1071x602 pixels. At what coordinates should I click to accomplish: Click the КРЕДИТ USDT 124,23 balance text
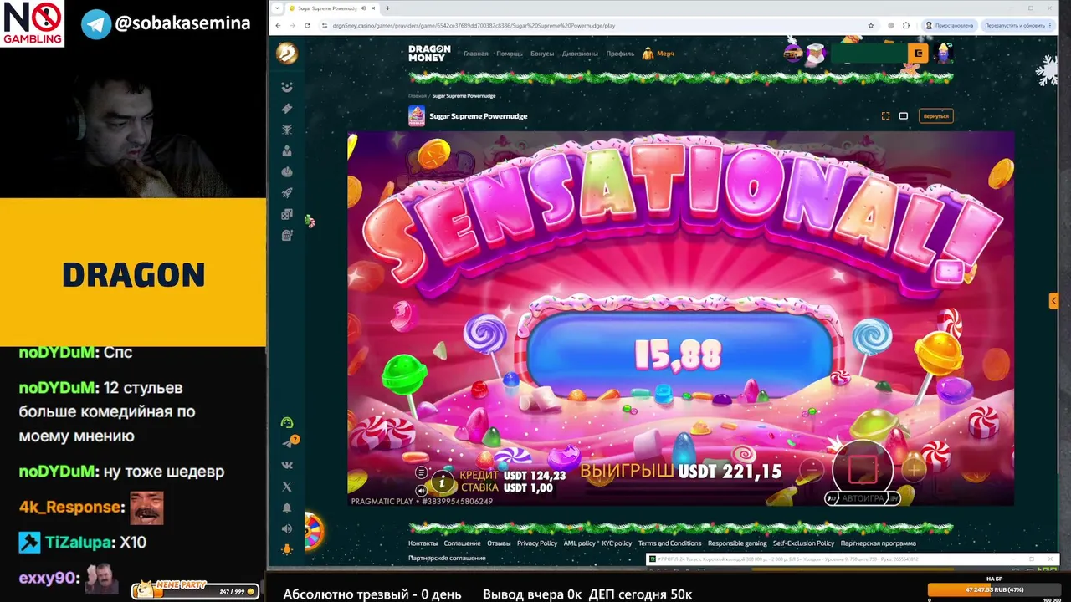point(513,476)
